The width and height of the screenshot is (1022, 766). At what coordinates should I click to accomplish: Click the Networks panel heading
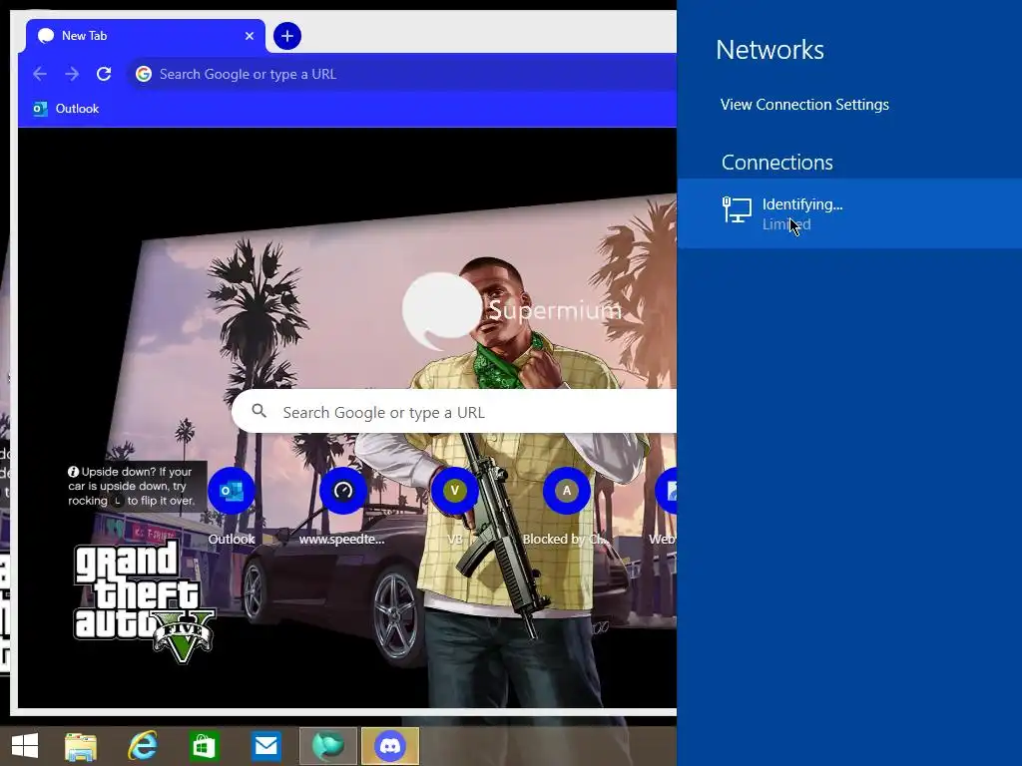[x=769, y=50]
